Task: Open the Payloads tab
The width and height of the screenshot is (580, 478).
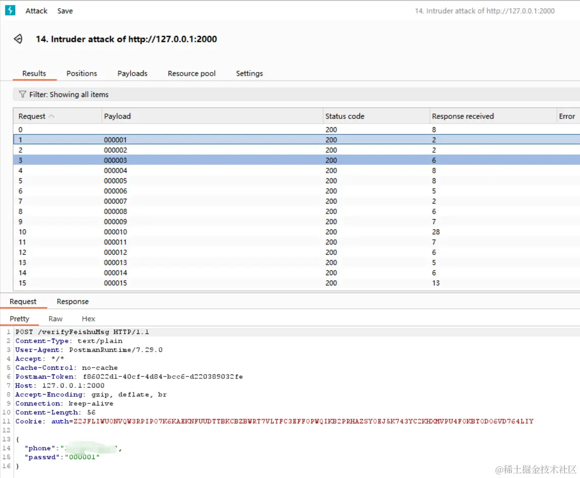Action: (132, 73)
